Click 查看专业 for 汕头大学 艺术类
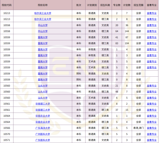Image resolution: width=159 pixels, height=143 pixels. 152,98
